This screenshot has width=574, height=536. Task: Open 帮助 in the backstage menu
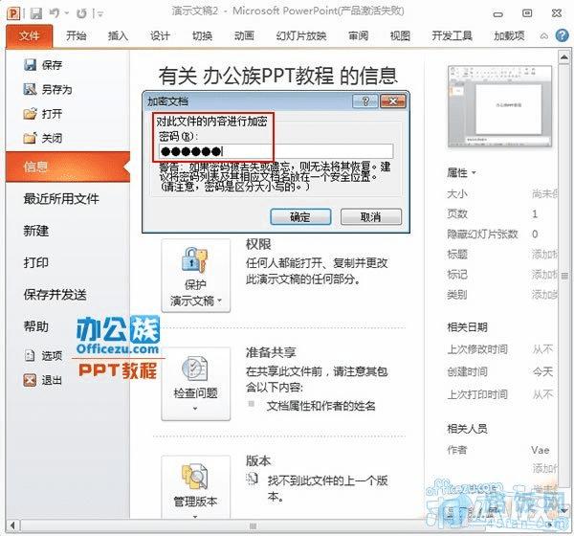tap(36, 326)
